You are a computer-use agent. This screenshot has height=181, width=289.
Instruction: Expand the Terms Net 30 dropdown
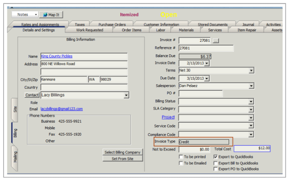point(251,70)
